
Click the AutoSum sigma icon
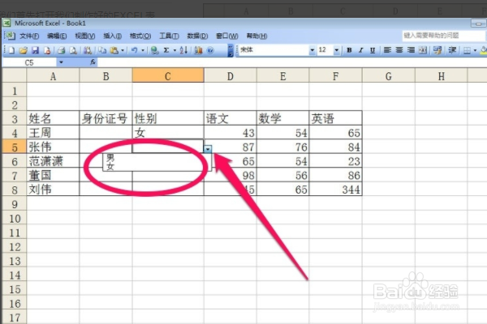166,50
